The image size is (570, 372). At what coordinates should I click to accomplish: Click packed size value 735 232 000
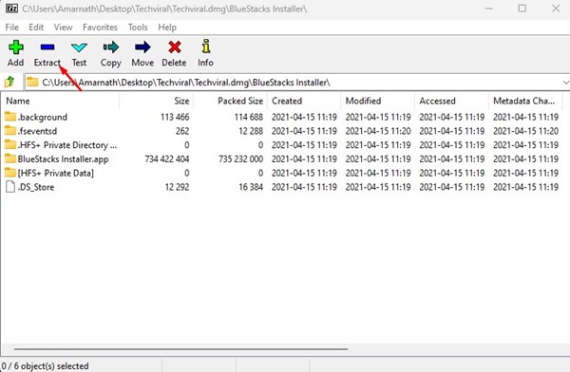(x=240, y=158)
